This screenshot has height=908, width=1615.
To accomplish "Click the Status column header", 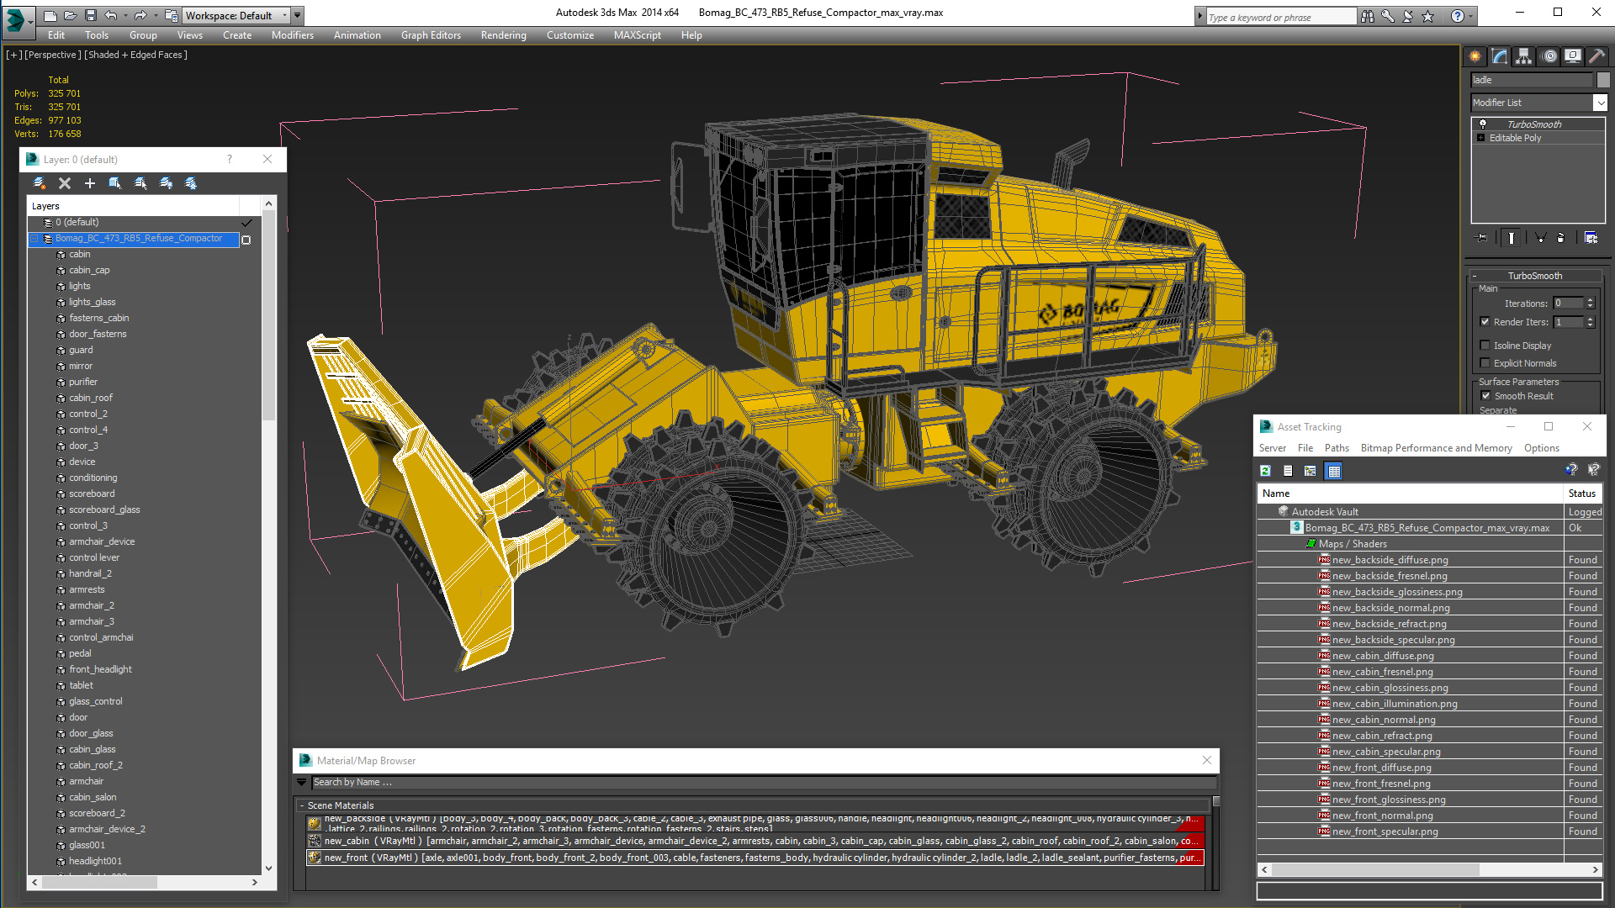I will tap(1582, 494).
